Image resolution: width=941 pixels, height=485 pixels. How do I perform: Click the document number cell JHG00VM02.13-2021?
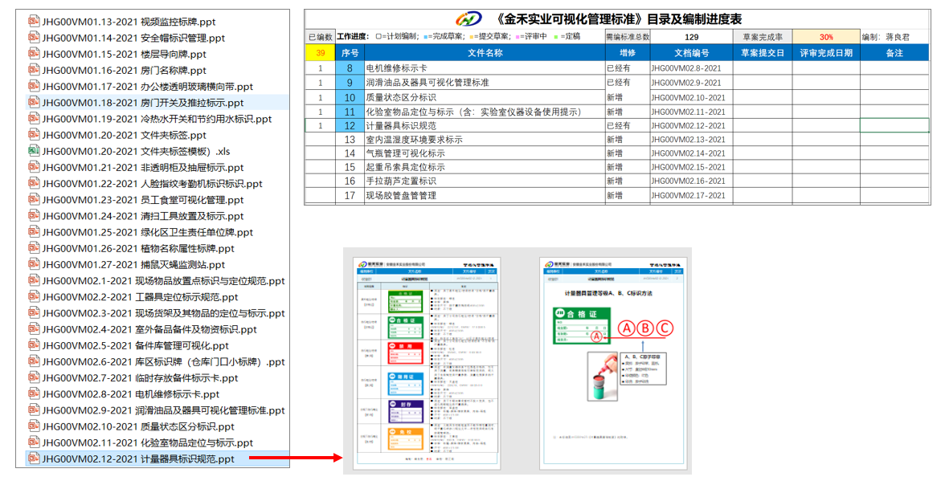(691, 140)
